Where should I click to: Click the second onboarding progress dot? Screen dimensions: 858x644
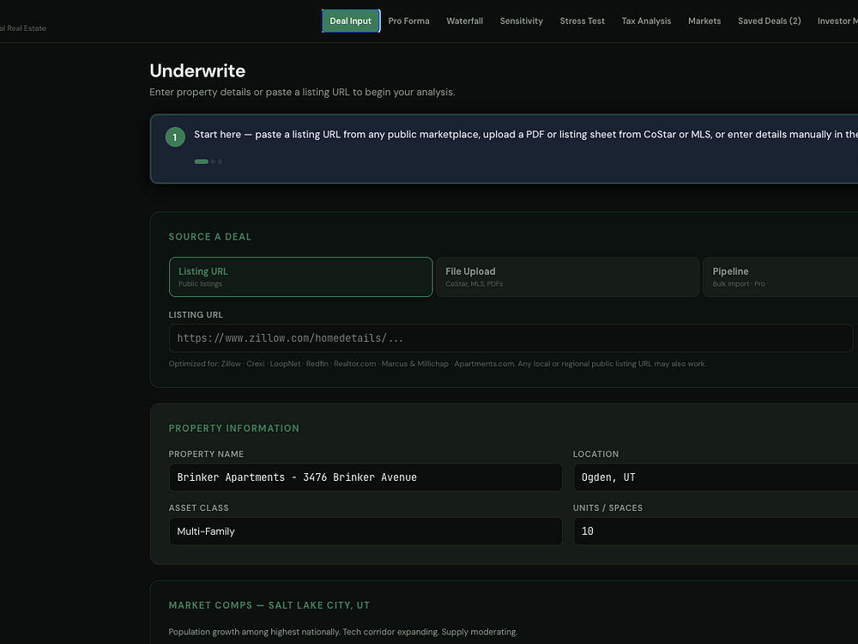click(214, 161)
